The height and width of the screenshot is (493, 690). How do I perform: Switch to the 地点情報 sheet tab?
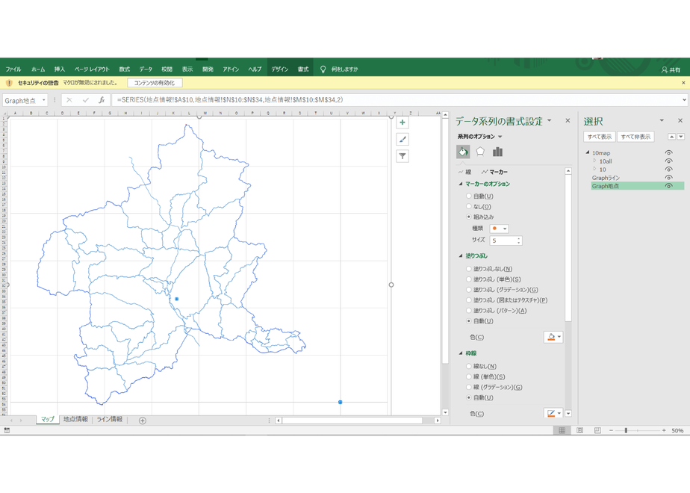point(75,420)
